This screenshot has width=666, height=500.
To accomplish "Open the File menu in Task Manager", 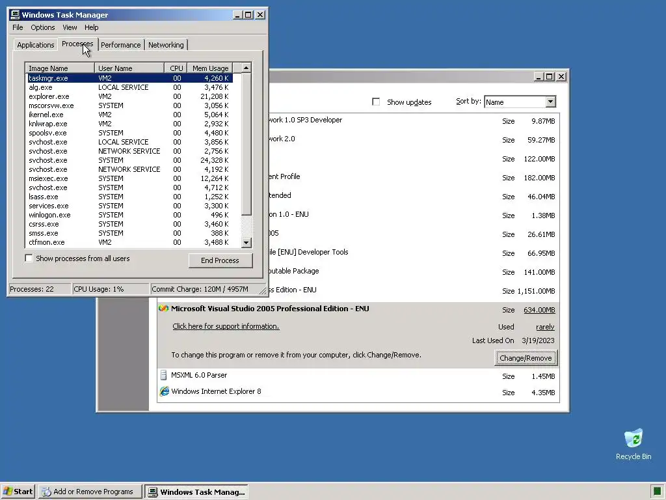I will [18, 27].
